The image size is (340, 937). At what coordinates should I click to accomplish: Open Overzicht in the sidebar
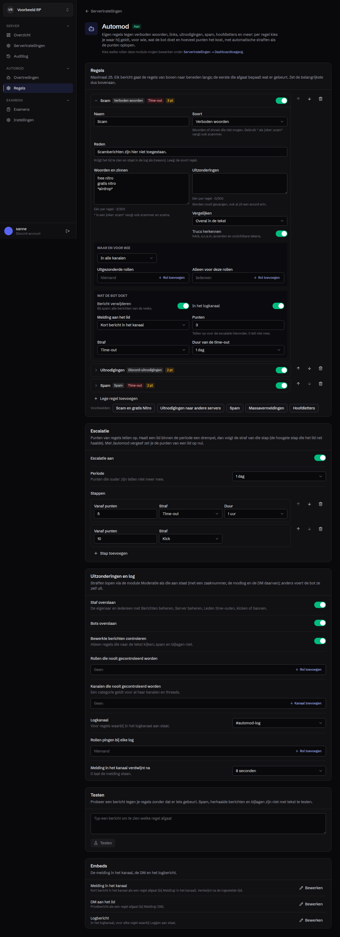(x=38, y=35)
